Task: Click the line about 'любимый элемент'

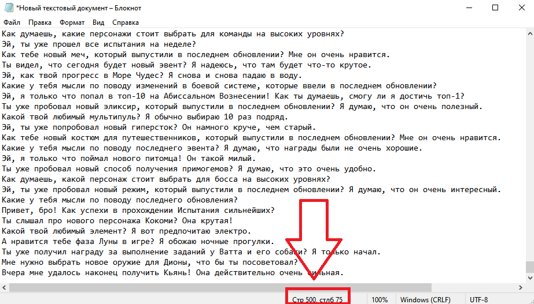Action: coord(126,231)
